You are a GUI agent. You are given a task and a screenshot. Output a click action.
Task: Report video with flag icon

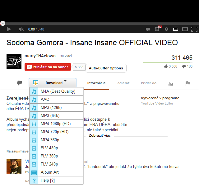point(188,83)
